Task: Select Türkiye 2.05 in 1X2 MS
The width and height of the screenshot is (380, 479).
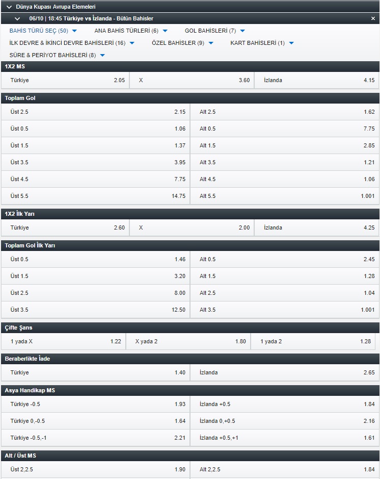Action: (x=65, y=80)
